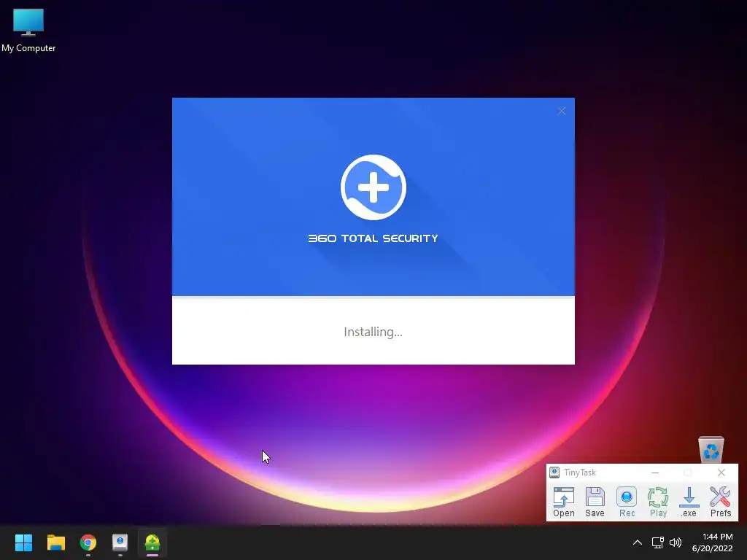Close the TinyTask window
This screenshot has width=747, height=560.
[721, 472]
